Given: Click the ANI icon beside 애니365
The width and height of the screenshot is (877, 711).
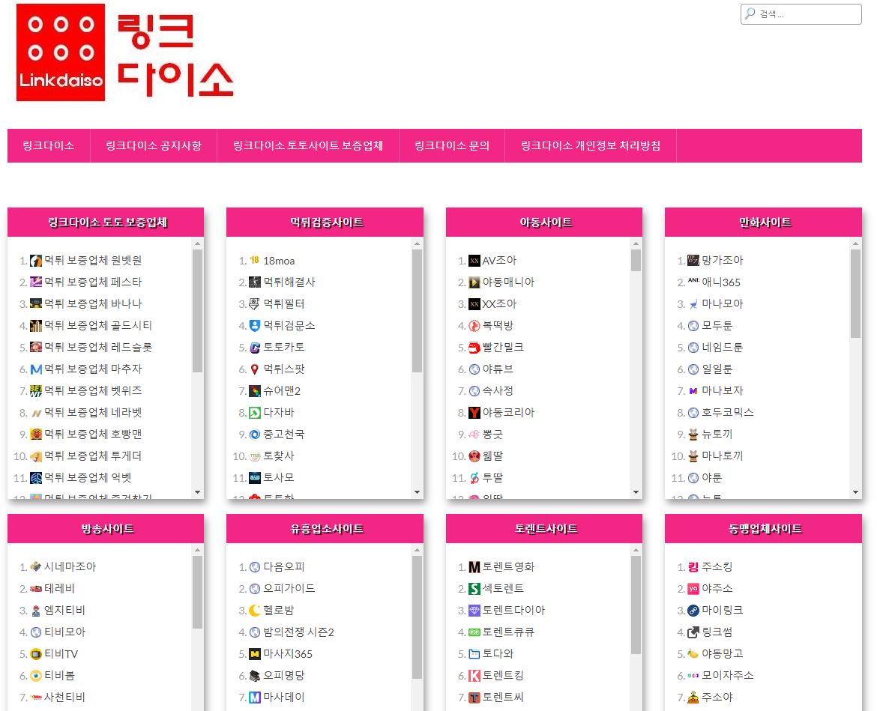Looking at the screenshot, I should pyautogui.click(x=693, y=281).
